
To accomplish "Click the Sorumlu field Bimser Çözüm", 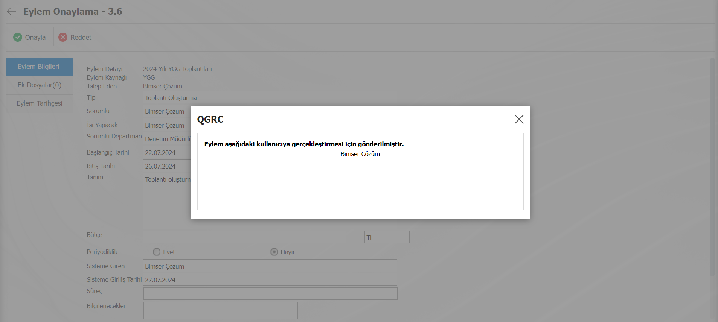I will [x=167, y=111].
